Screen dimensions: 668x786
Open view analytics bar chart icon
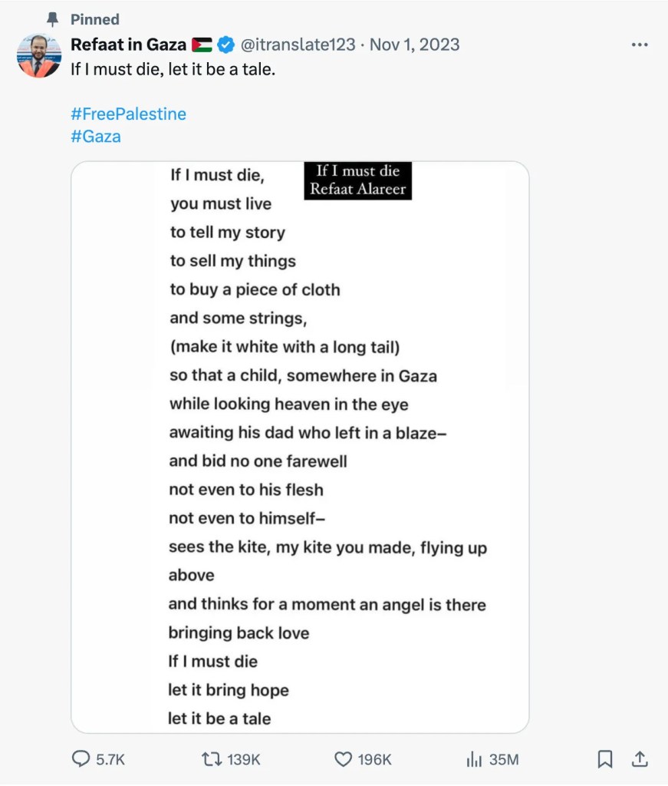click(473, 759)
